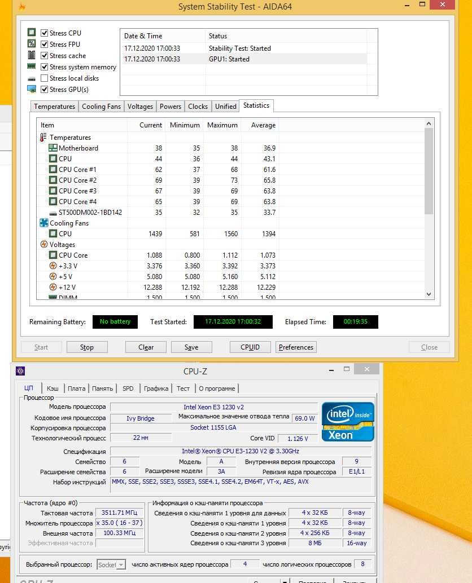This screenshot has height=583, width=472.
Task: Open the Powers tab
Action: pyautogui.click(x=171, y=107)
